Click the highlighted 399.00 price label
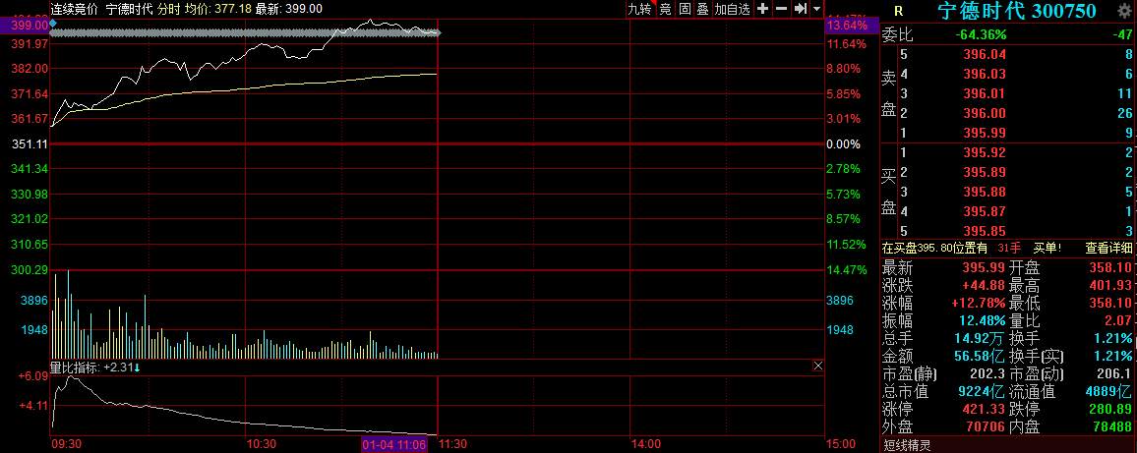The height and width of the screenshot is (453, 1137). click(x=25, y=25)
